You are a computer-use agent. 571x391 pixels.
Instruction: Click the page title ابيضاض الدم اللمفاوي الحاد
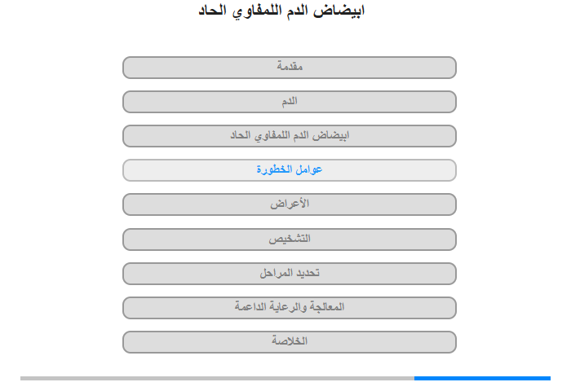coord(281,11)
